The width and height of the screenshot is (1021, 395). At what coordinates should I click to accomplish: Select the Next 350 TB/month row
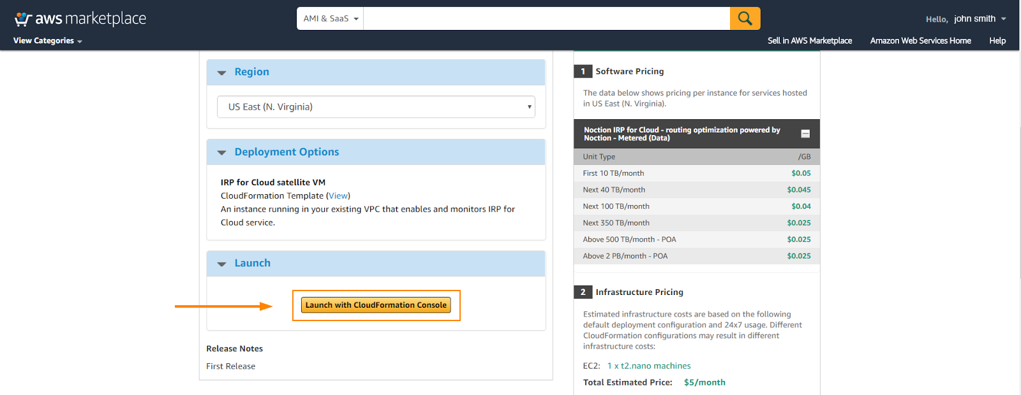pyautogui.click(x=697, y=223)
